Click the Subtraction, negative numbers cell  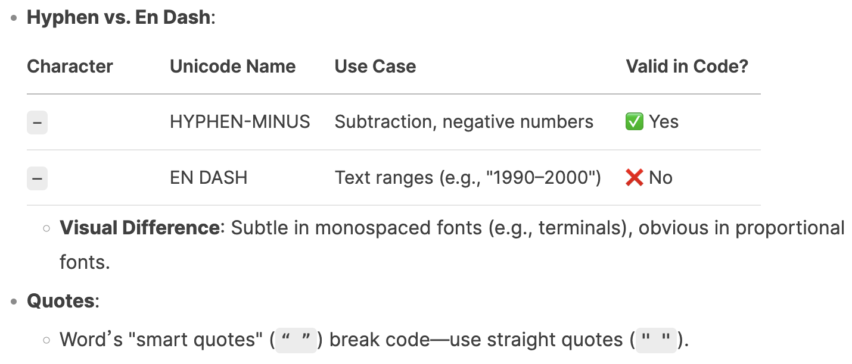click(x=464, y=122)
